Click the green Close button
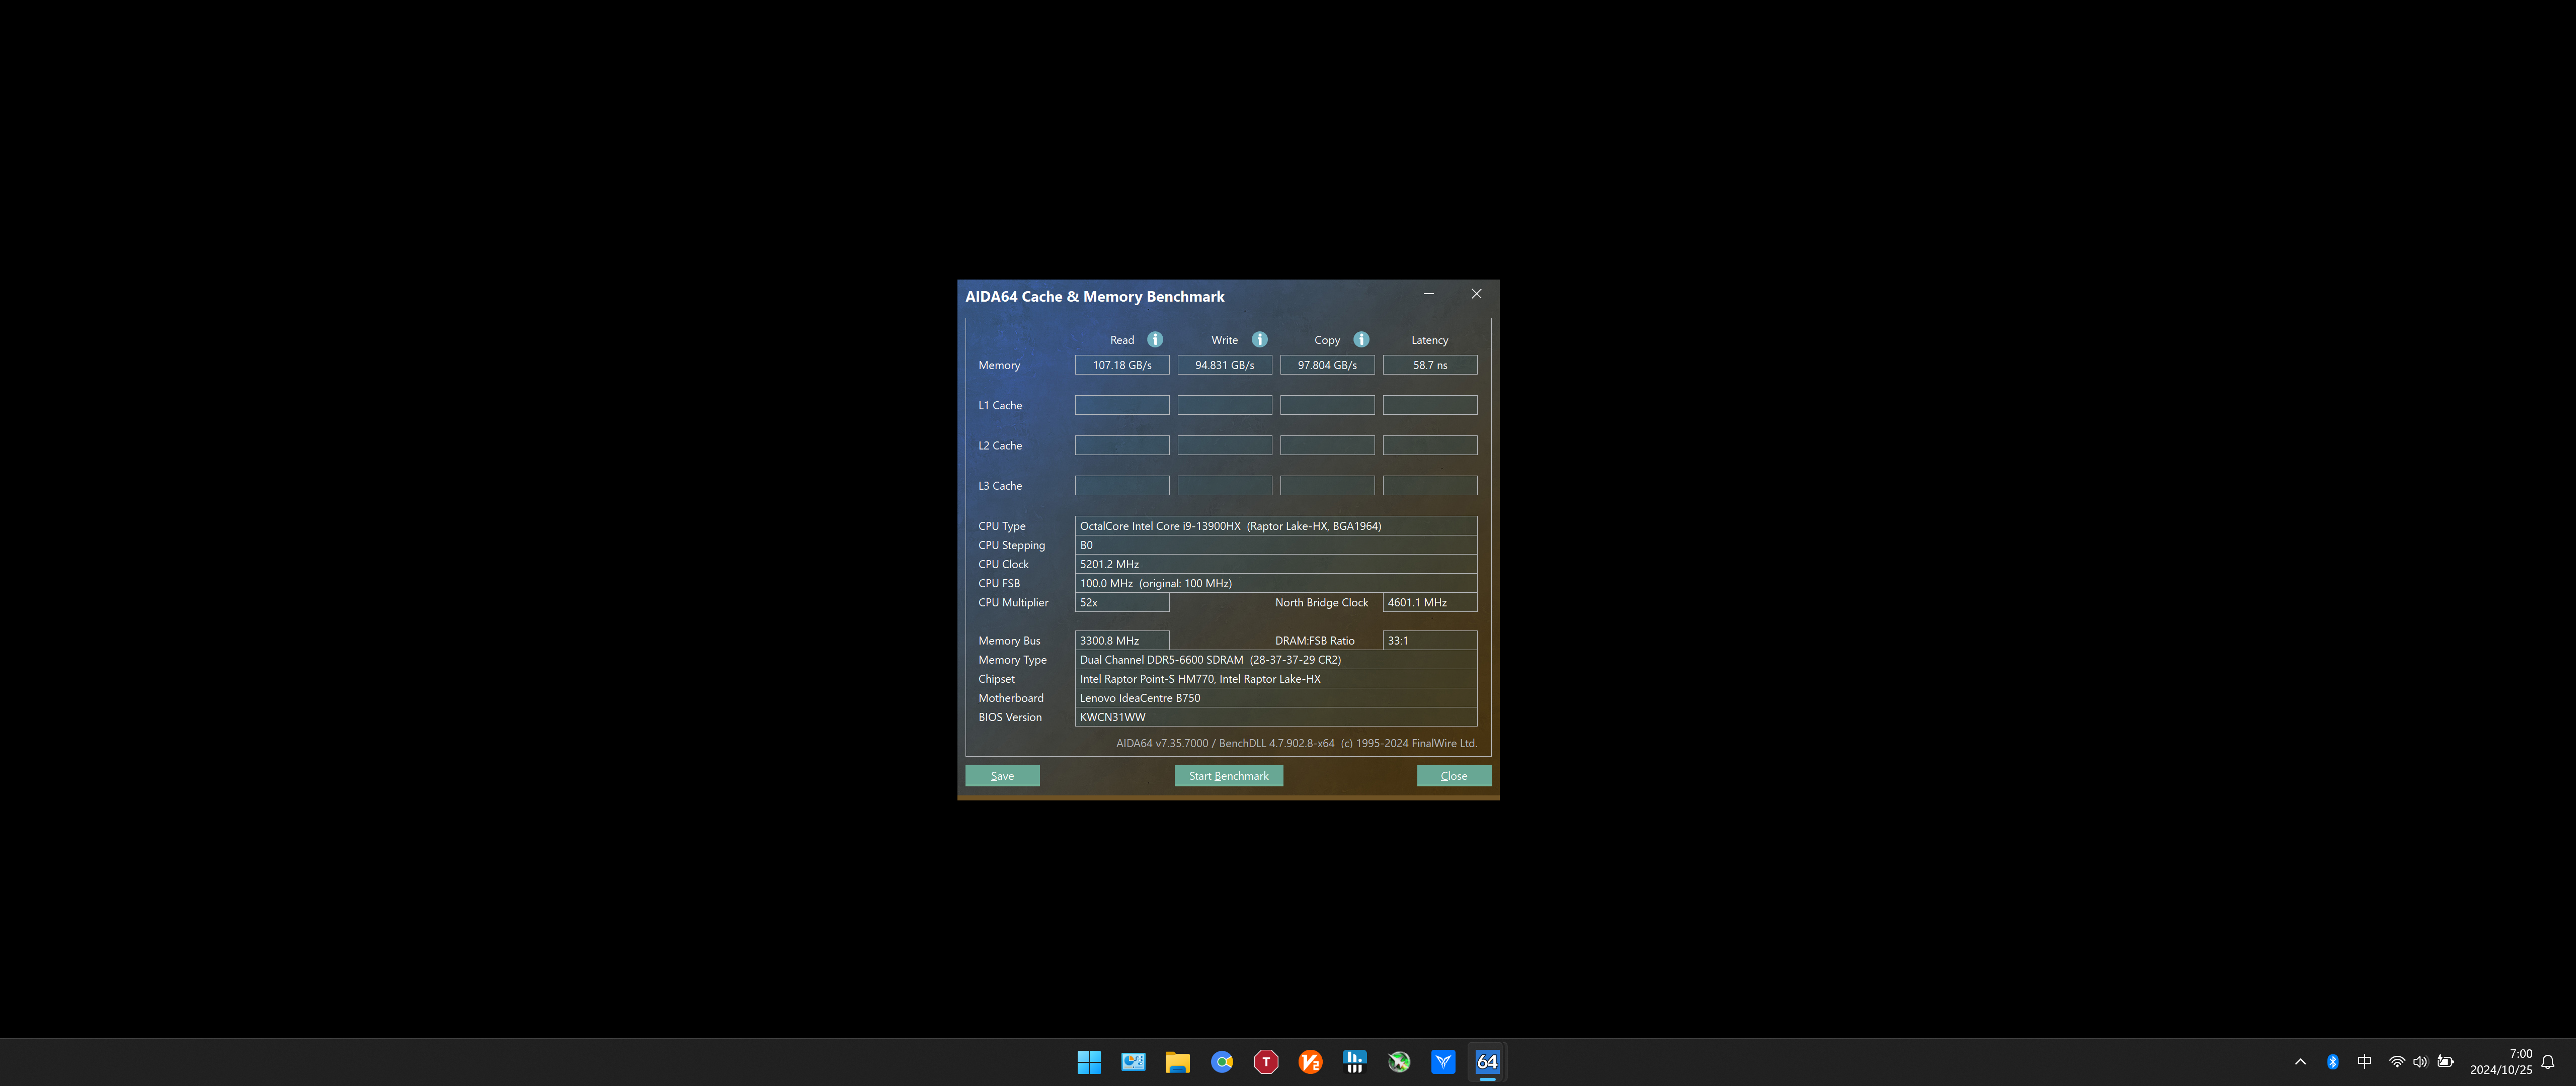The height and width of the screenshot is (1086, 2576). [x=1453, y=776]
